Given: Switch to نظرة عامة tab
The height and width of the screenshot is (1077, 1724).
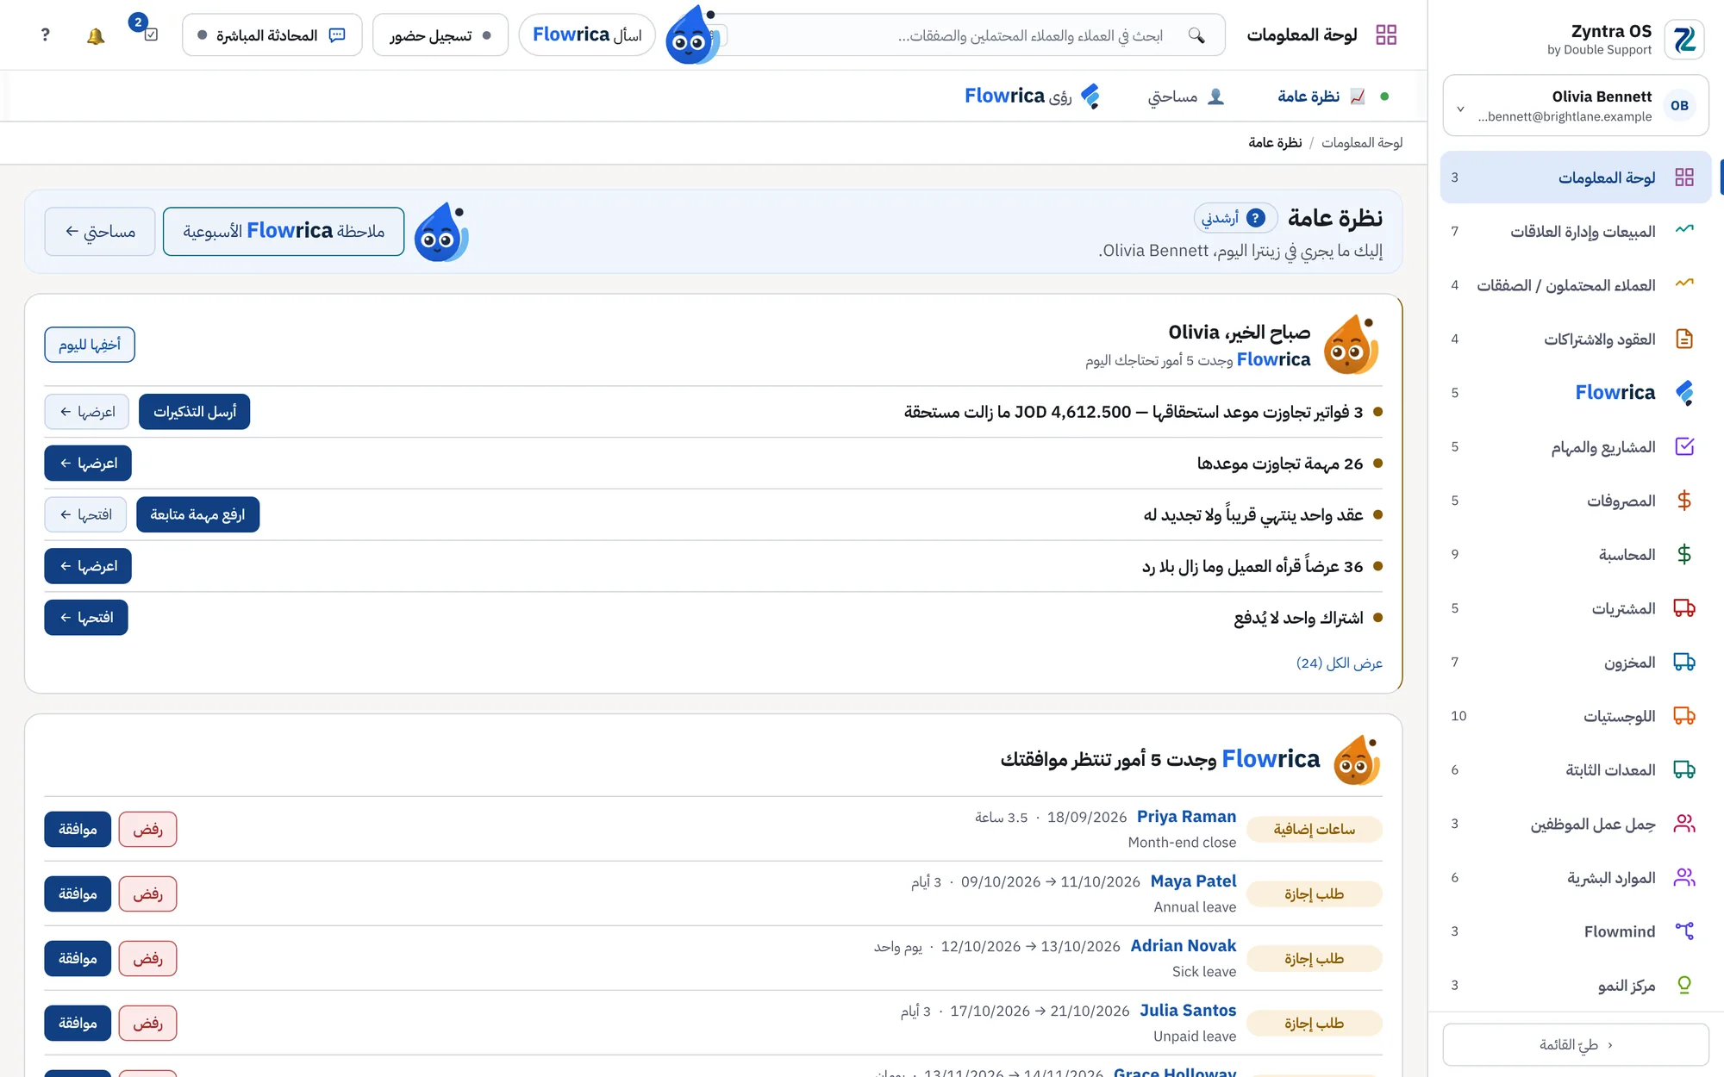Looking at the screenshot, I should pyautogui.click(x=1322, y=96).
